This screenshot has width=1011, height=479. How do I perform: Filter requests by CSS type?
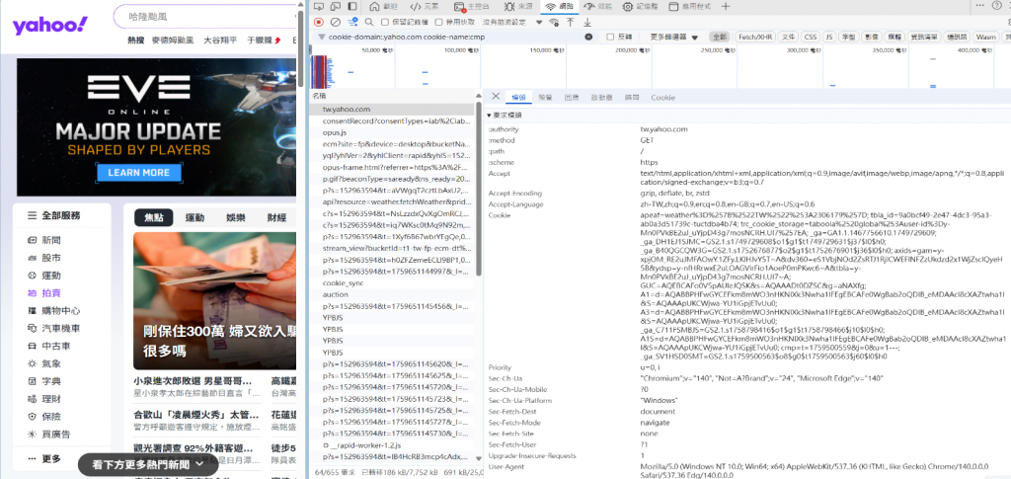(811, 38)
